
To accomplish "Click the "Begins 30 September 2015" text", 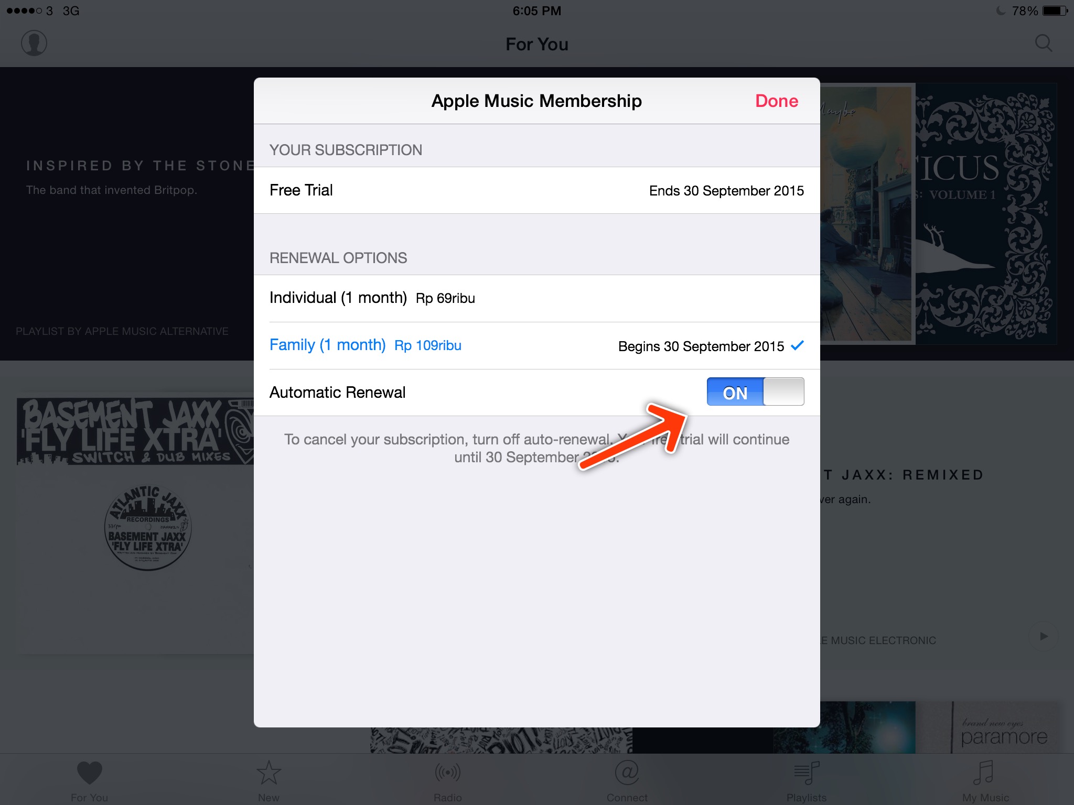I will point(701,346).
